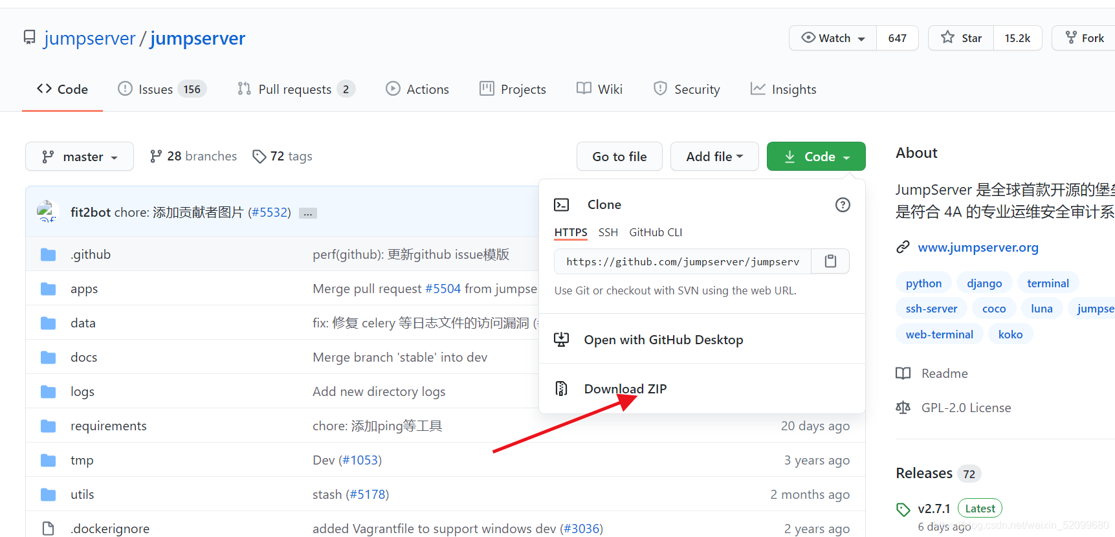Open the Insights tab
Screen dimensions: 1115x537
point(783,89)
